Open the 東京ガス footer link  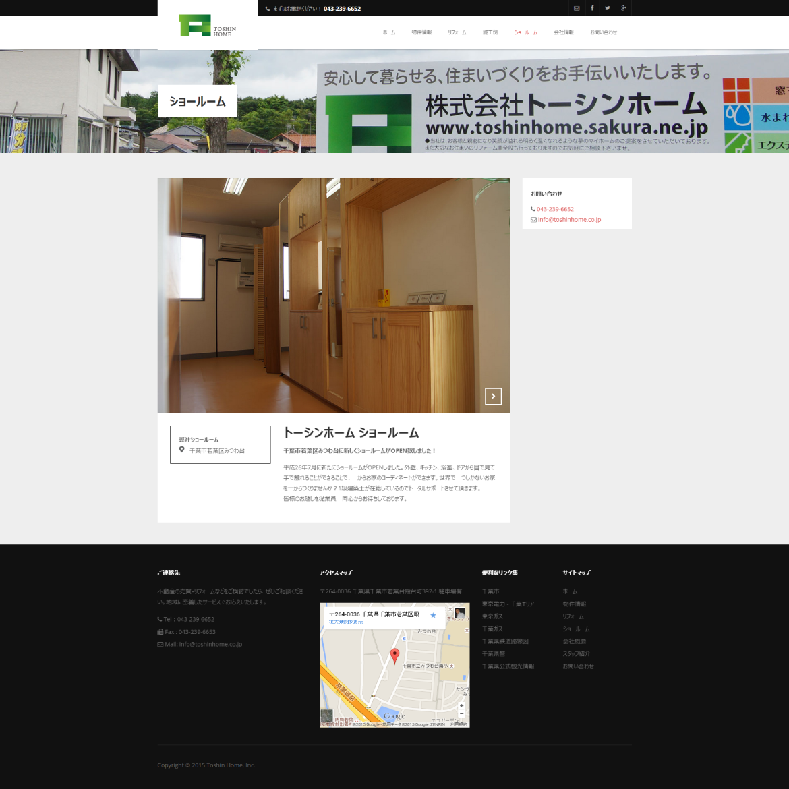point(492,616)
